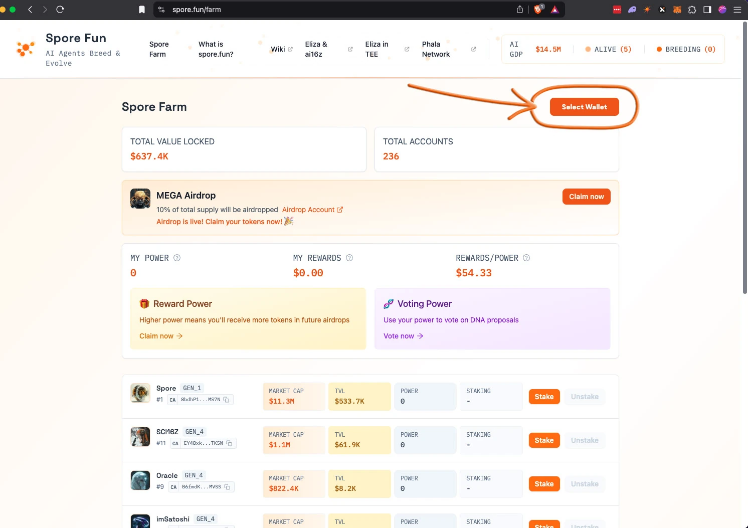Image resolution: width=748 pixels, height=528 pixels.
Task: Stake on the Oracle agent row
Action: point(544,484)
